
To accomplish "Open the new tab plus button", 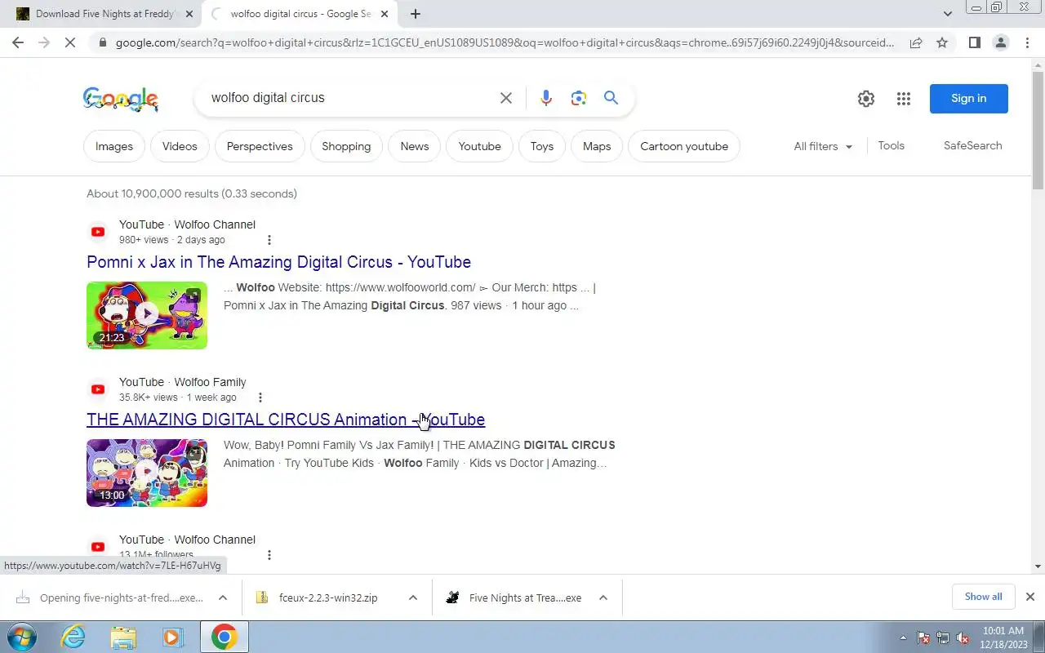I will coord(416,14).
